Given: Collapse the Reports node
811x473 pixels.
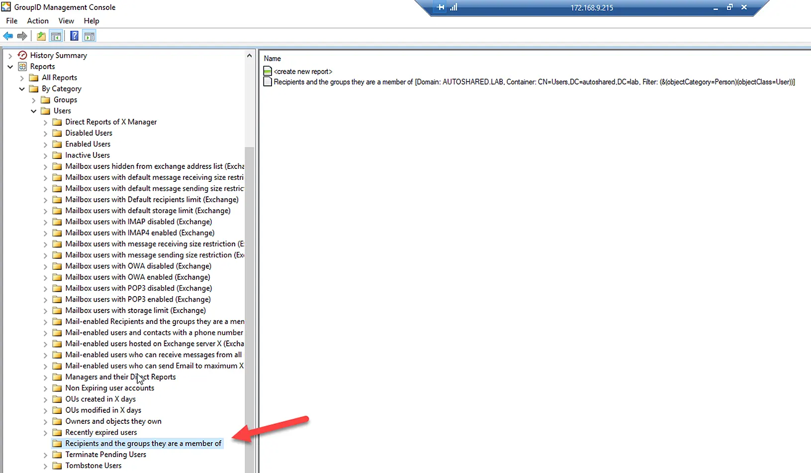Looking at the screenshot, I should pos(10,67).
